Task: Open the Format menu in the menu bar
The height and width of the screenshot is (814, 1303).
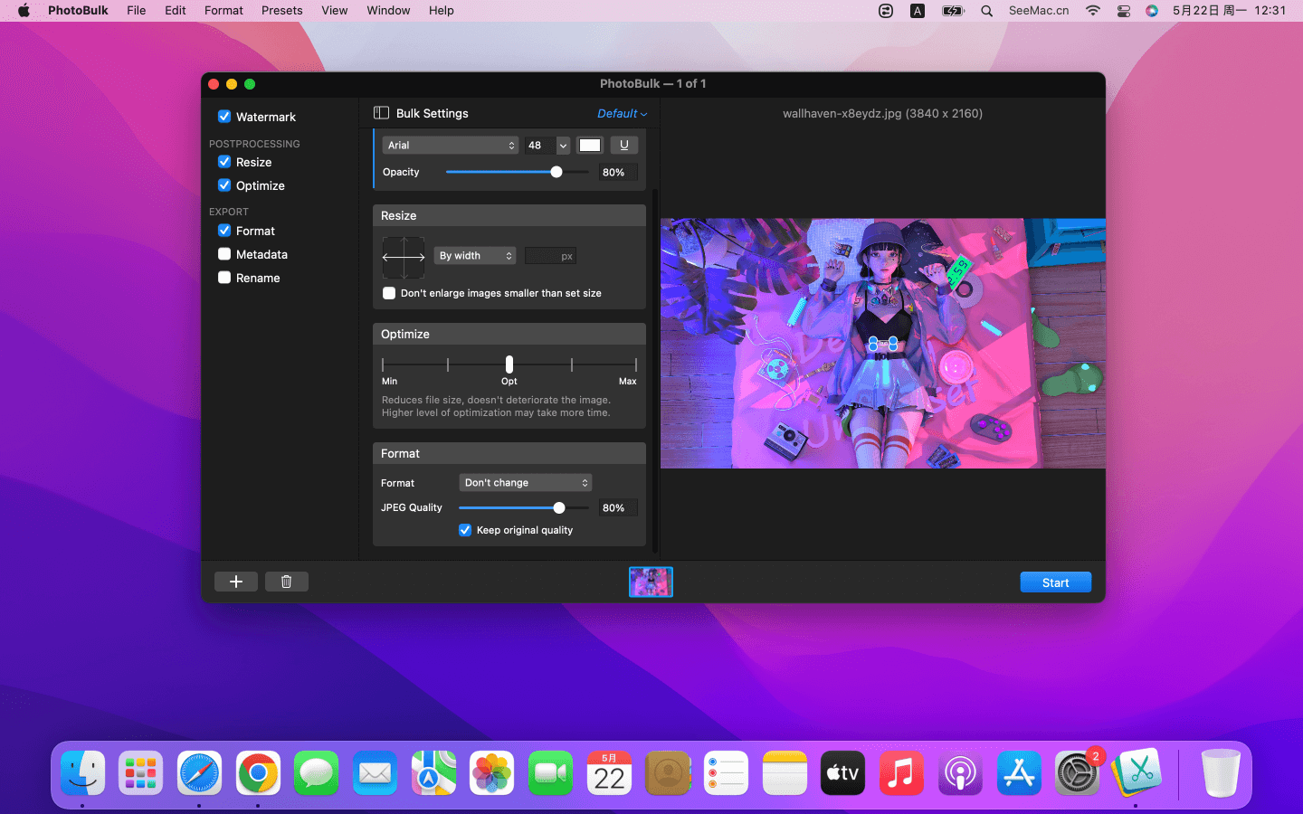Action: (x=224, y=11)
